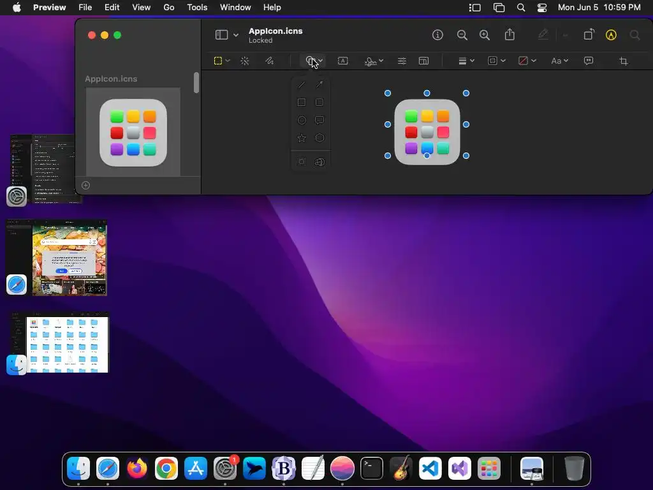653x490 pixels.
Task: Insert a Rectangle shape
Action: tap(302, 102)
